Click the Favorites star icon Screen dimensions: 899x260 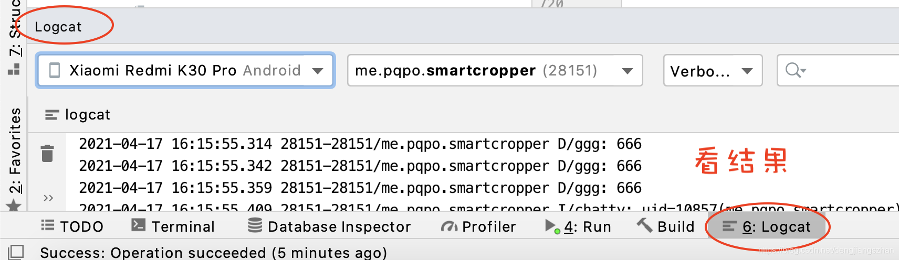coord(14,205)
